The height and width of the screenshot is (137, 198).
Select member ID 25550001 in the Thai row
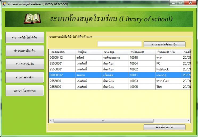tap(62, 87)
